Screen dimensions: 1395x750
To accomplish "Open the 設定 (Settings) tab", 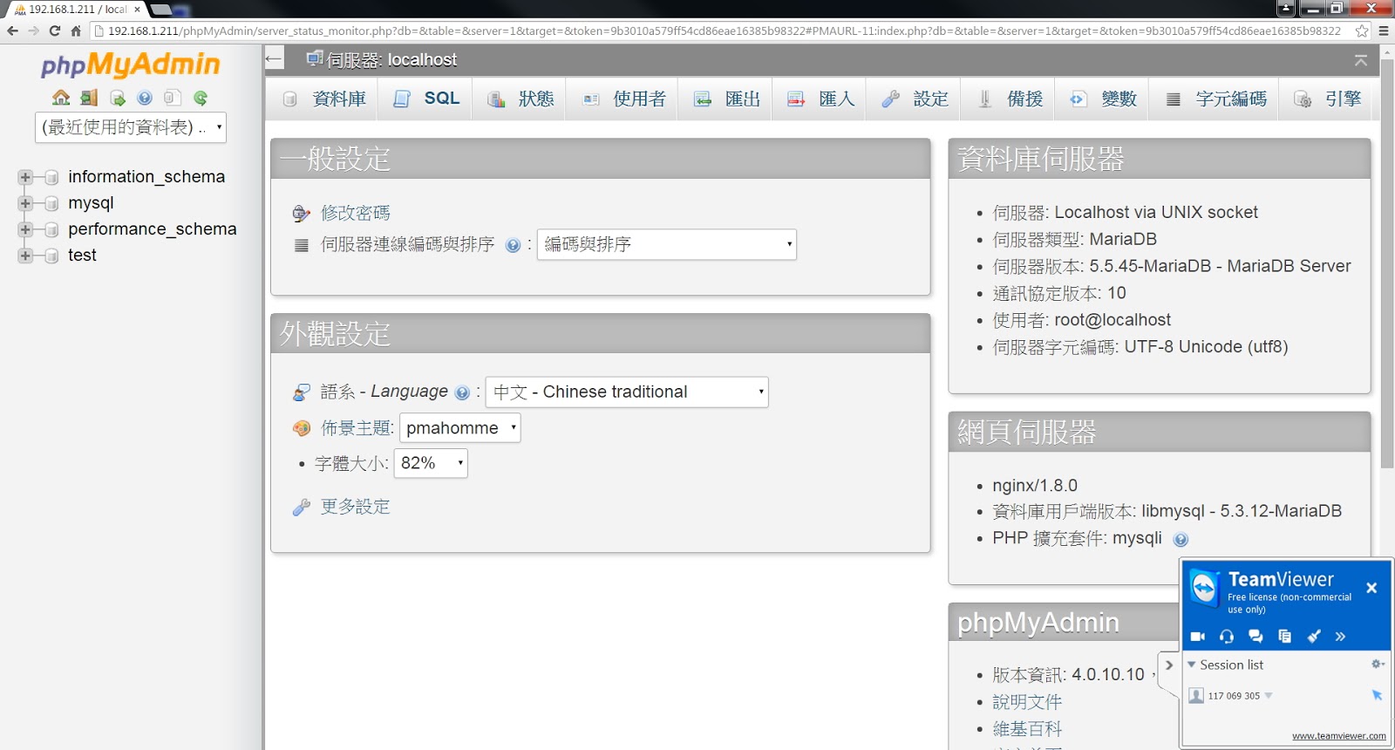I will (x=915, y=99).
